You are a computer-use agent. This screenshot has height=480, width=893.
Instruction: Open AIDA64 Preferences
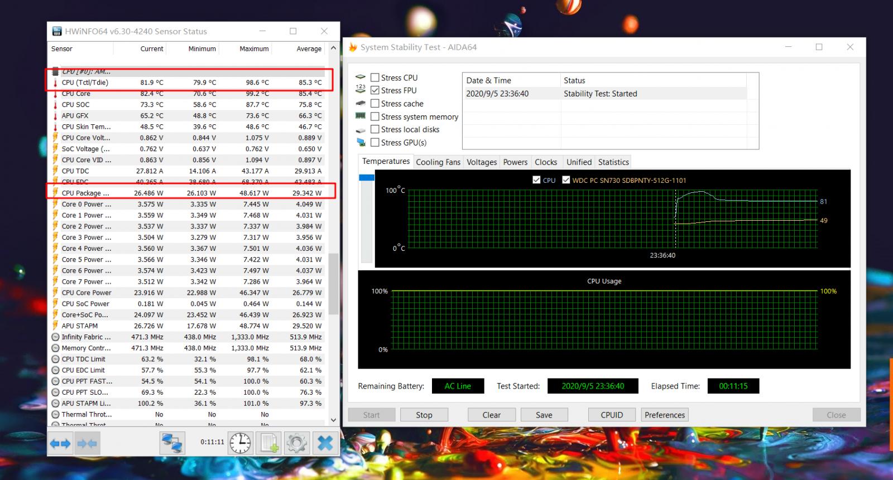[665, 415]
